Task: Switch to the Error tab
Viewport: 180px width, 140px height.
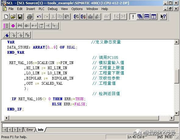Action: [30, 130]
